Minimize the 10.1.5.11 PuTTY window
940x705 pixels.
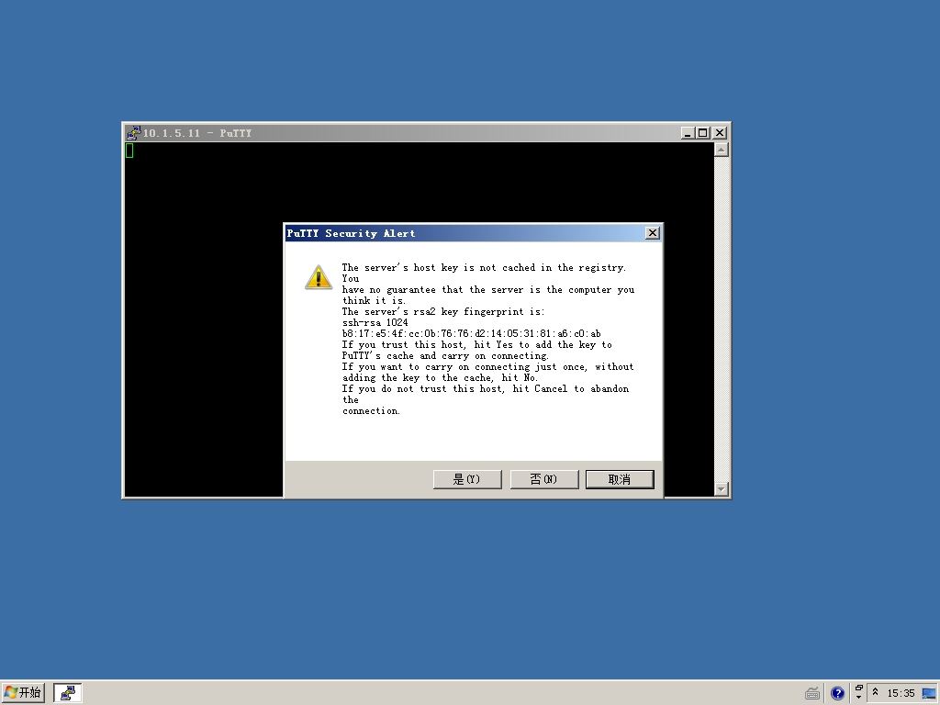pos(688,132)
